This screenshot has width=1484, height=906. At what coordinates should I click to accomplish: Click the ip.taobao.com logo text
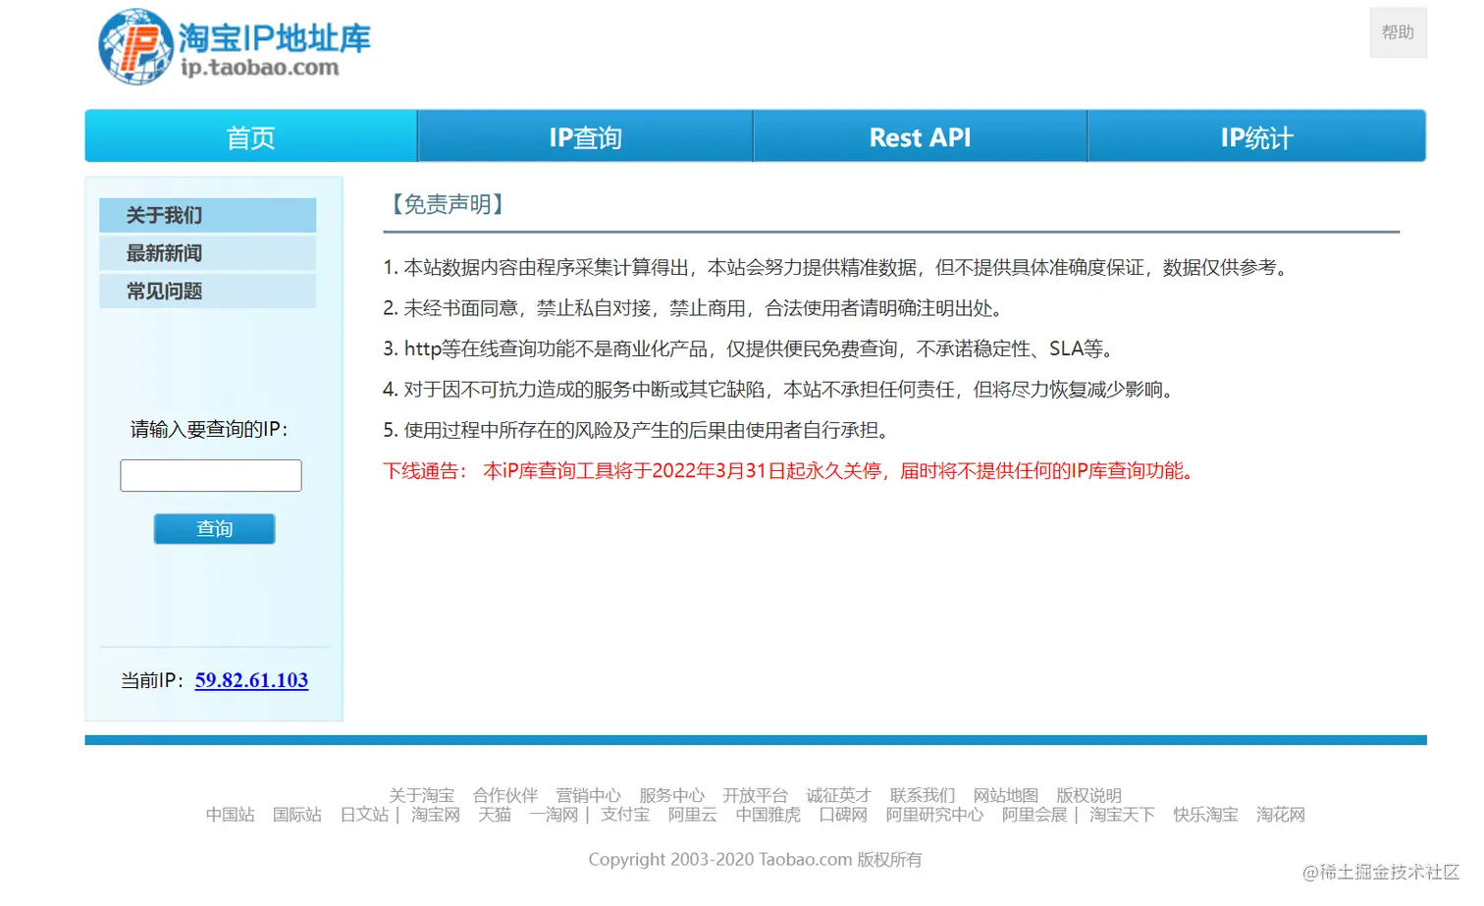point(260,68)
